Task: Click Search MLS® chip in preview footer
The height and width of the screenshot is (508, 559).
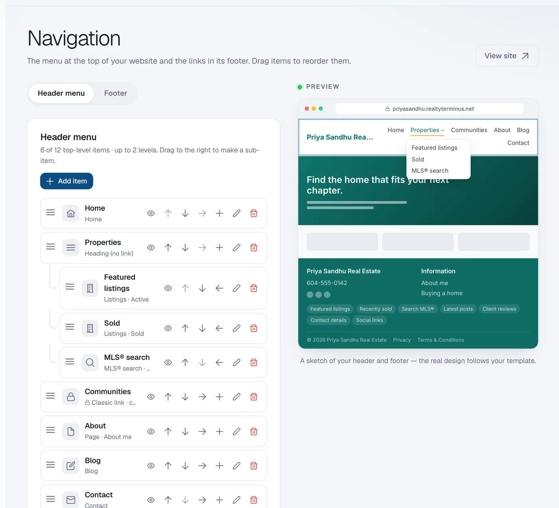Action: [418, 309]
